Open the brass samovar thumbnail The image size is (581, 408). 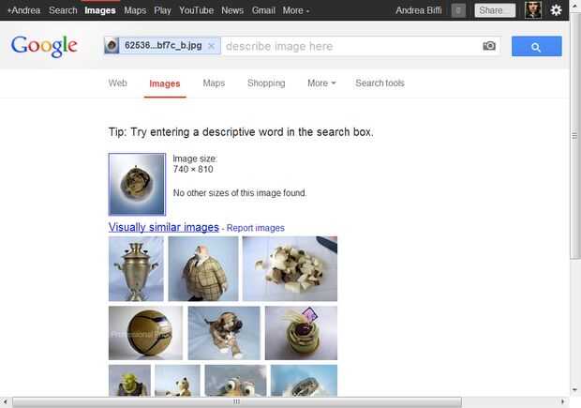(136, 268)
